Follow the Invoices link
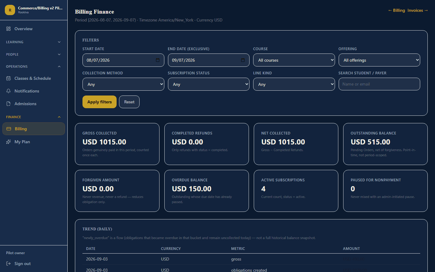 tap(418, 10)
